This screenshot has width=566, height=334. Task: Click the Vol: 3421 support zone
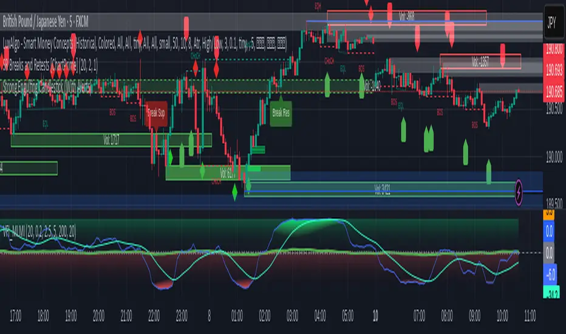[x=382, y=189]
